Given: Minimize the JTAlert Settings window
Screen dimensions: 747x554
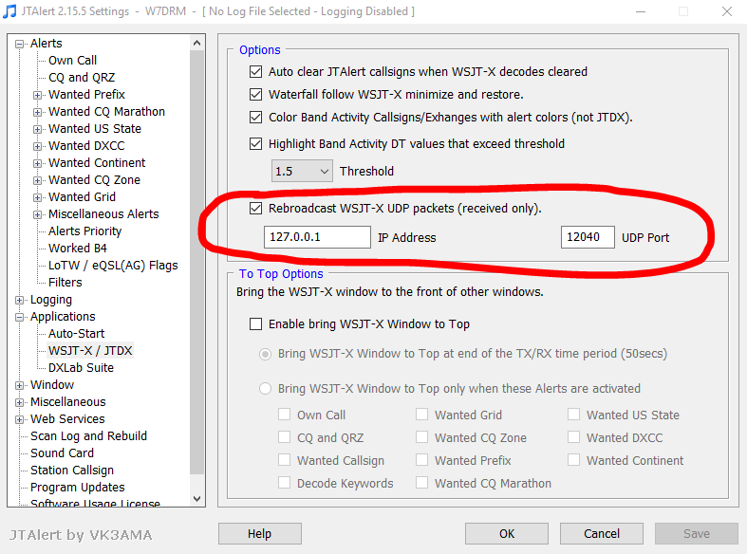Looking at the screenshot, I should [x=641, y=11].
